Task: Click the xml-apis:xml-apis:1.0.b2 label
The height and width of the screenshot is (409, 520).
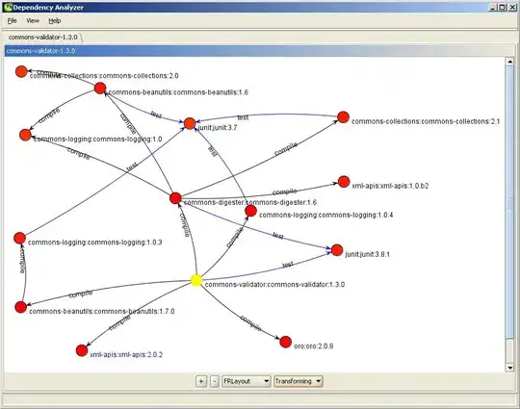Action: (390, 186)
